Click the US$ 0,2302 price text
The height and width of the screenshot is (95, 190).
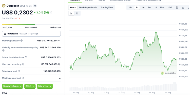coord(17,12)
